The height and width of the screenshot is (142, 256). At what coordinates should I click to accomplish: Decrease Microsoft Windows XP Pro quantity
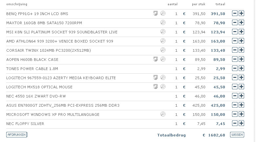coord(235,114)
